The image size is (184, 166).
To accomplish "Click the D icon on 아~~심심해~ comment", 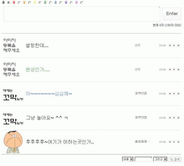I will [x=178, y=94].
